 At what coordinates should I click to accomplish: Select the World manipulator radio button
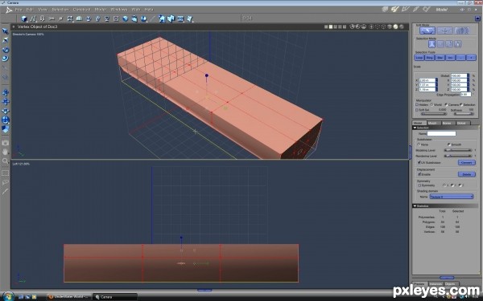[x=431, y=104]
